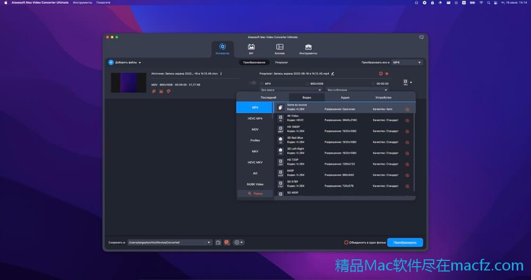Open the output folder icon
Image resolution: width=531 pixels, height=280 pixels.
coord(218,242)
